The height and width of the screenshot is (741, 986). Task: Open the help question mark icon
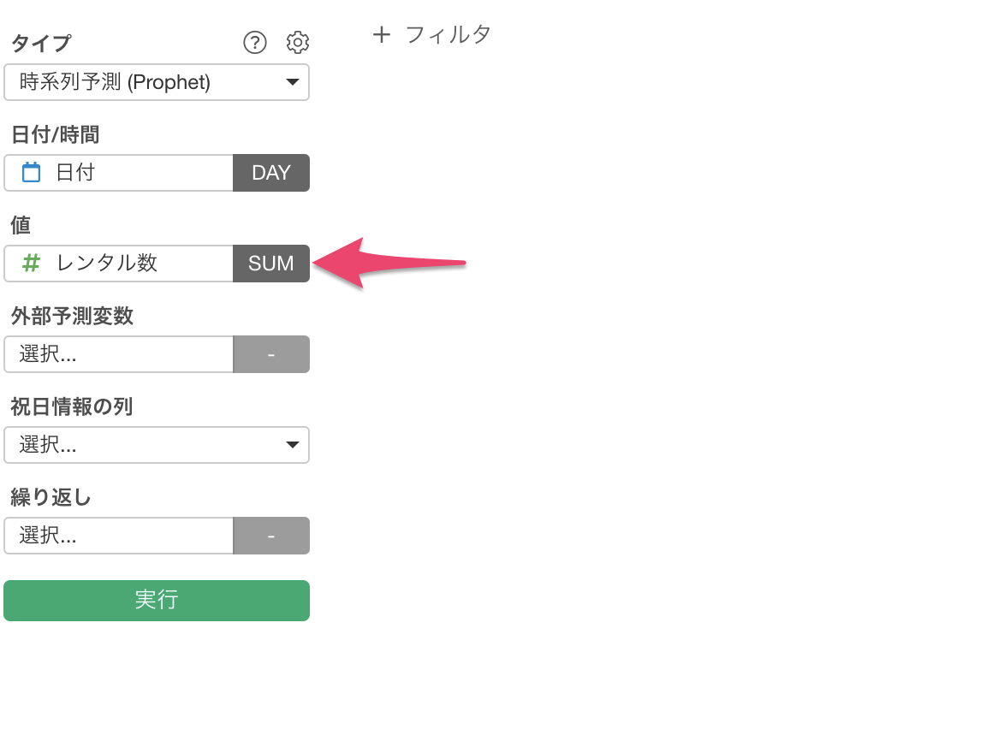coord(255,43)
